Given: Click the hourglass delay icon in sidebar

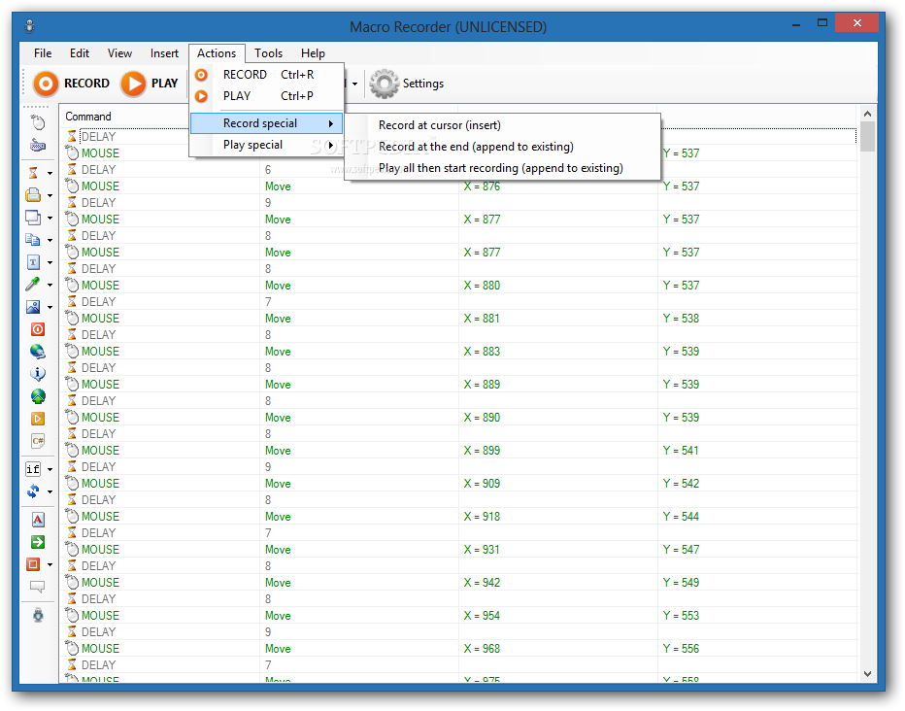Looking at the screenshot, I should pos(33,173).
